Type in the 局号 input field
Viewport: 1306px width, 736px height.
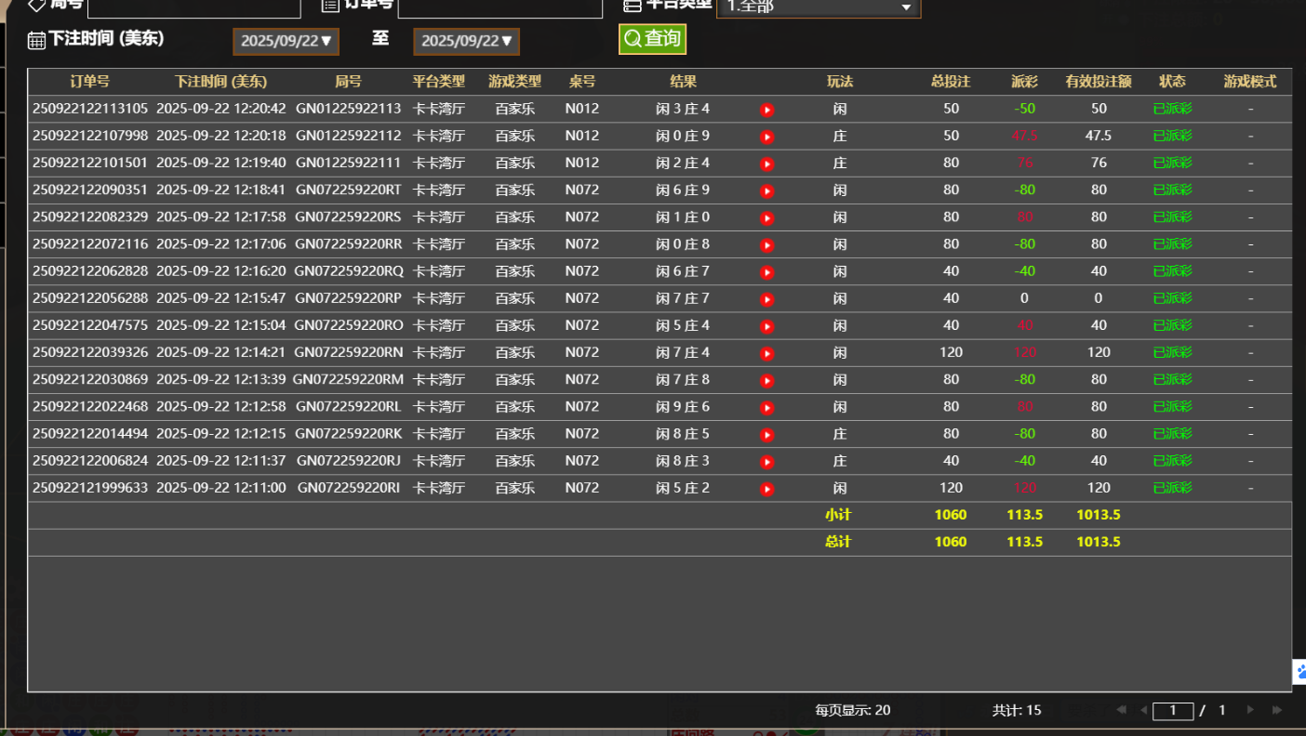(193, 7)
